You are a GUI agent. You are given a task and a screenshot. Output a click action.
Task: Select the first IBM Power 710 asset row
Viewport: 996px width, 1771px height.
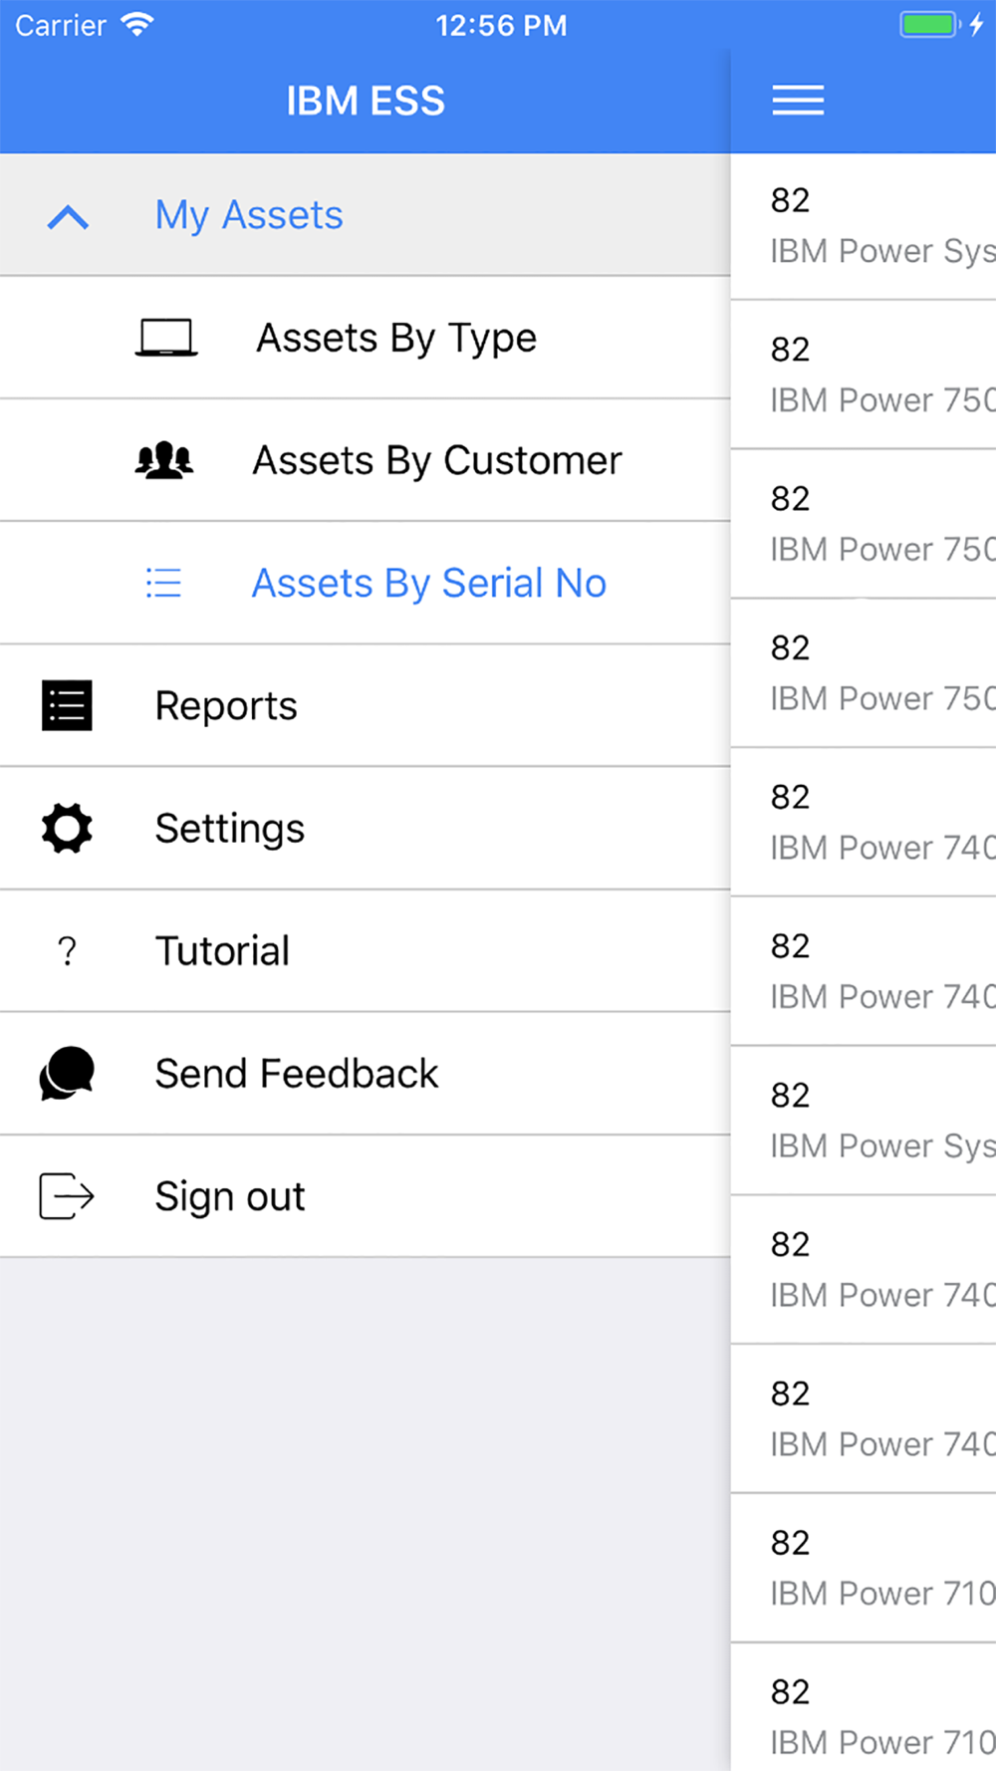864,1568
